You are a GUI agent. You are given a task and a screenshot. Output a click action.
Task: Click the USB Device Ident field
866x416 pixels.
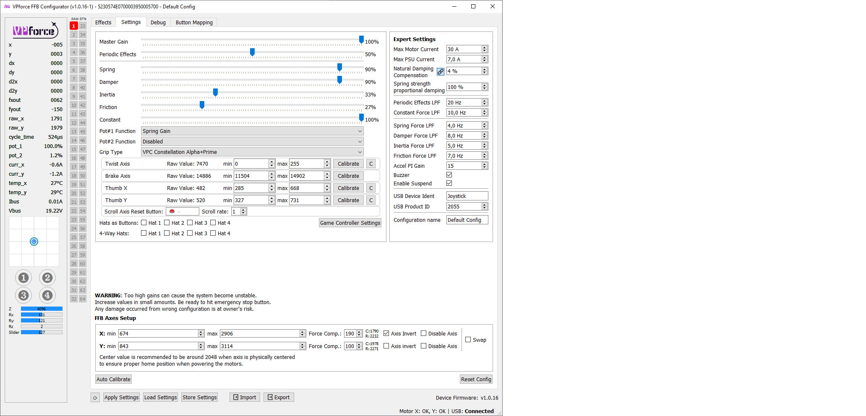pos(467,196)
